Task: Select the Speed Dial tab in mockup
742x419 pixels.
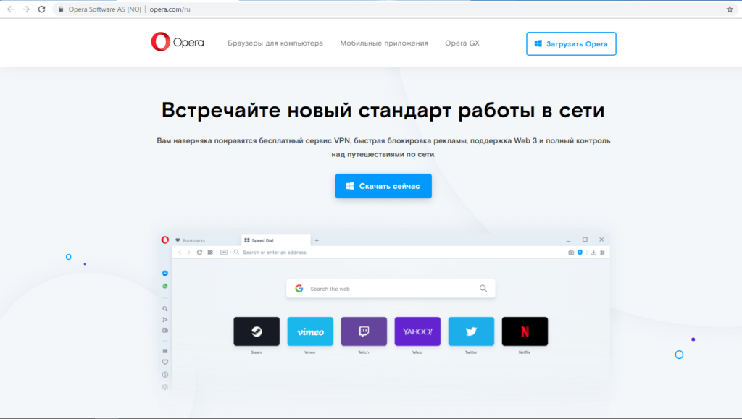Action: (x=275, y=240)
